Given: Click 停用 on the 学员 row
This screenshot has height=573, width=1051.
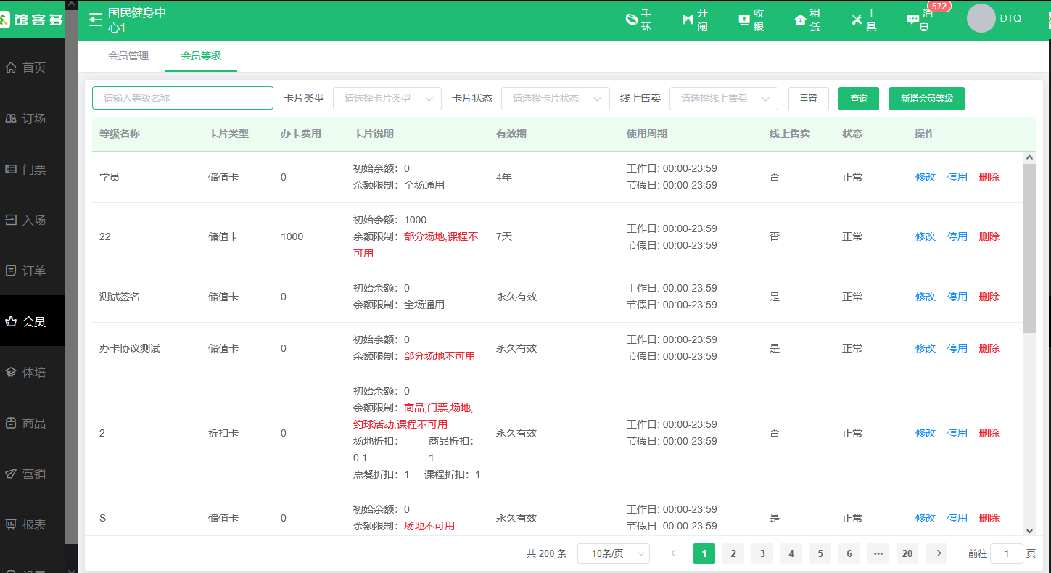Looking at the screenshot, I should coord(957,176).
